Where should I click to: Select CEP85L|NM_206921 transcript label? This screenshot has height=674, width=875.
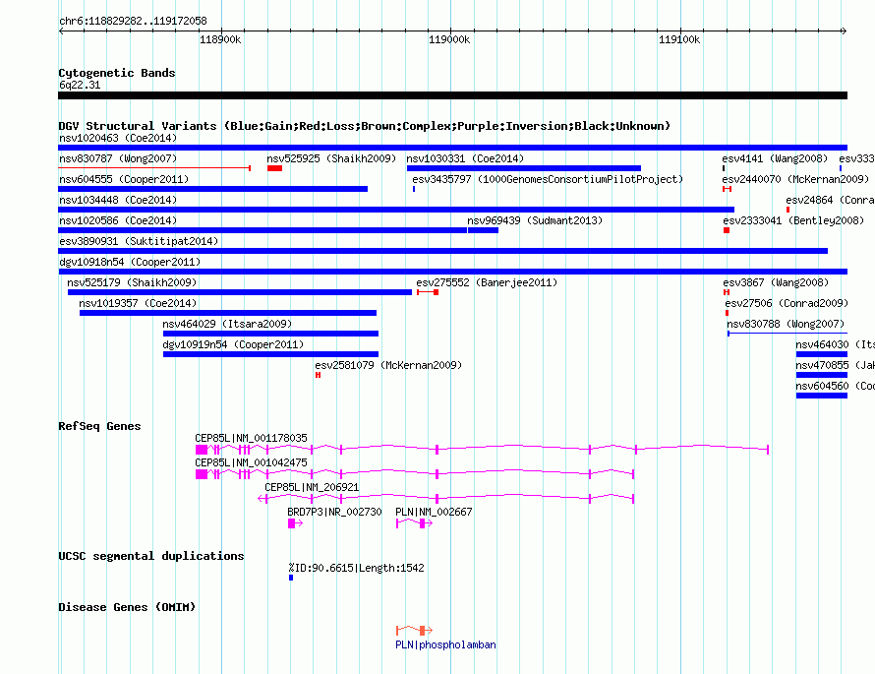tap(312, 487)
